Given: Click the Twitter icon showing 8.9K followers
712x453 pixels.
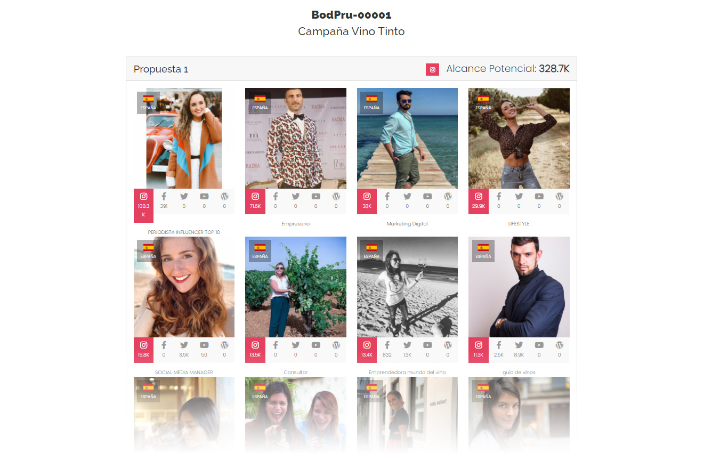Looking at the screenshot, I should click(x=519, y=345).
